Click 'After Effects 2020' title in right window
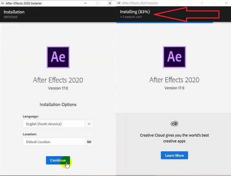The height and width of the screenshot is (176, 231). 174,80
